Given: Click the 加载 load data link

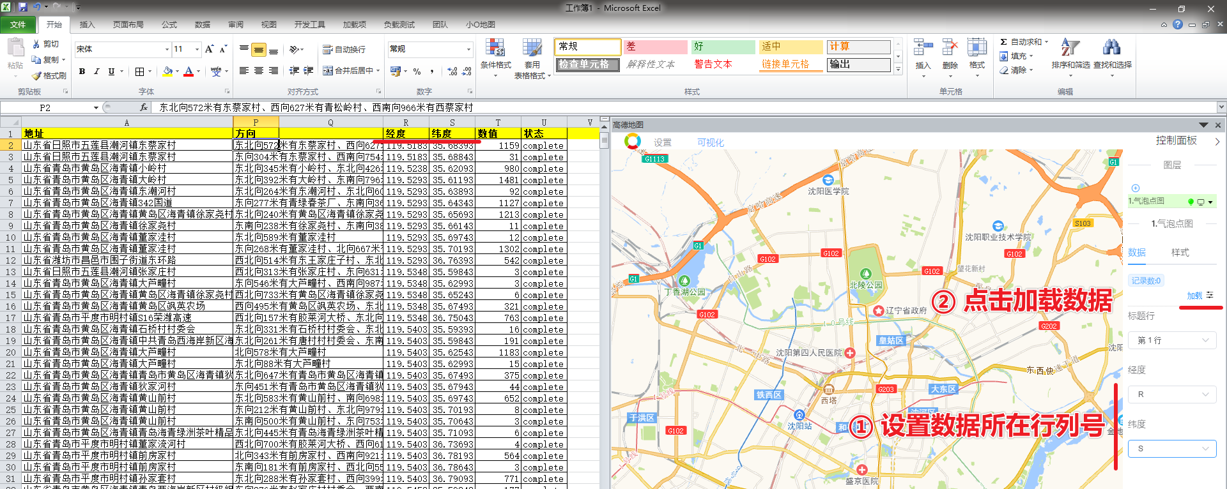Looking at the screenshot, I should 1194,296.
